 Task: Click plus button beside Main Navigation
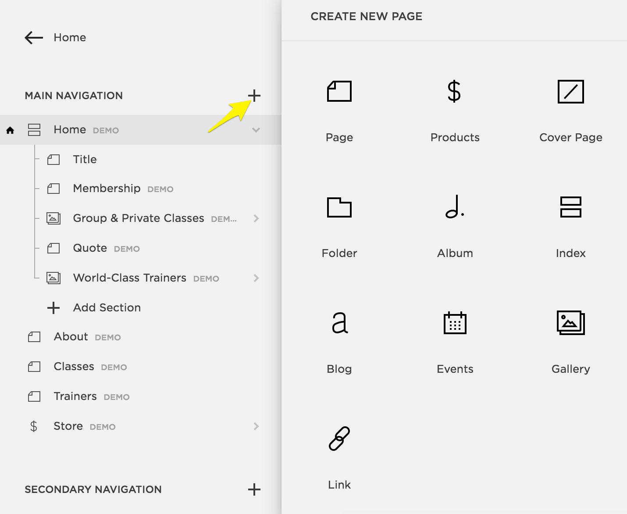click(x=254, y=96)
